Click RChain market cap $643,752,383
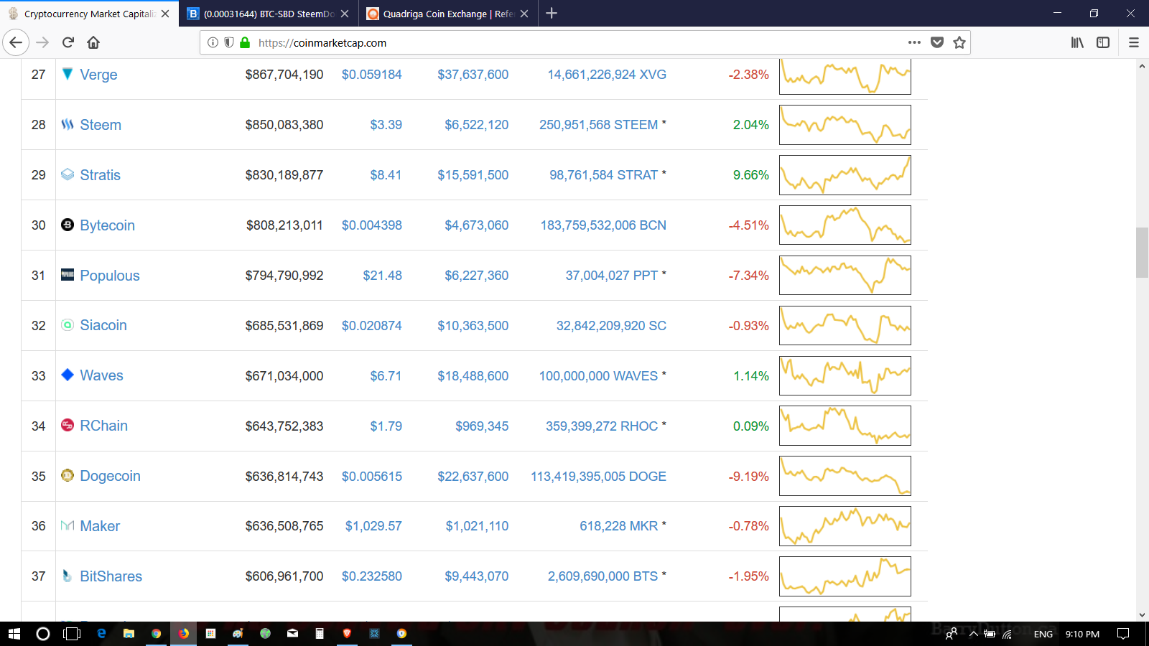1149x646 pixels. pyautogui.click(x=284, y=426)
